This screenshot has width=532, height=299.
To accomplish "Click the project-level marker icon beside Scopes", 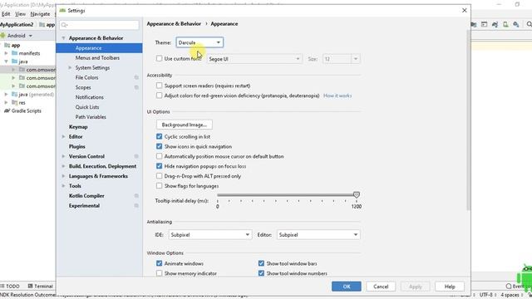I will tap(136, 87).
